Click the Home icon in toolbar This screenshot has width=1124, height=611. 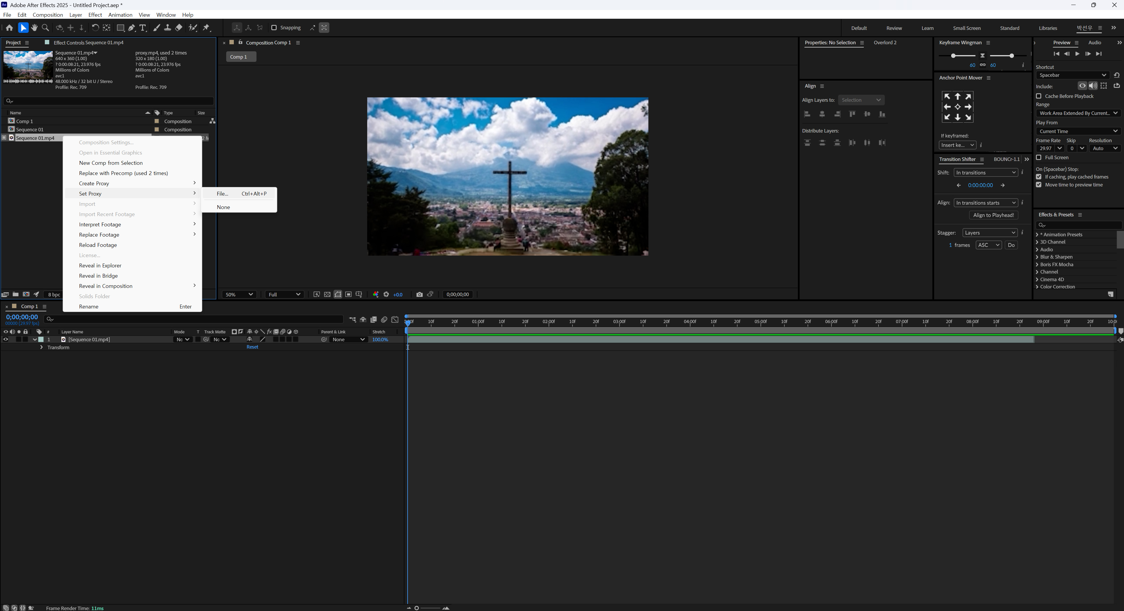click(9, 28)
